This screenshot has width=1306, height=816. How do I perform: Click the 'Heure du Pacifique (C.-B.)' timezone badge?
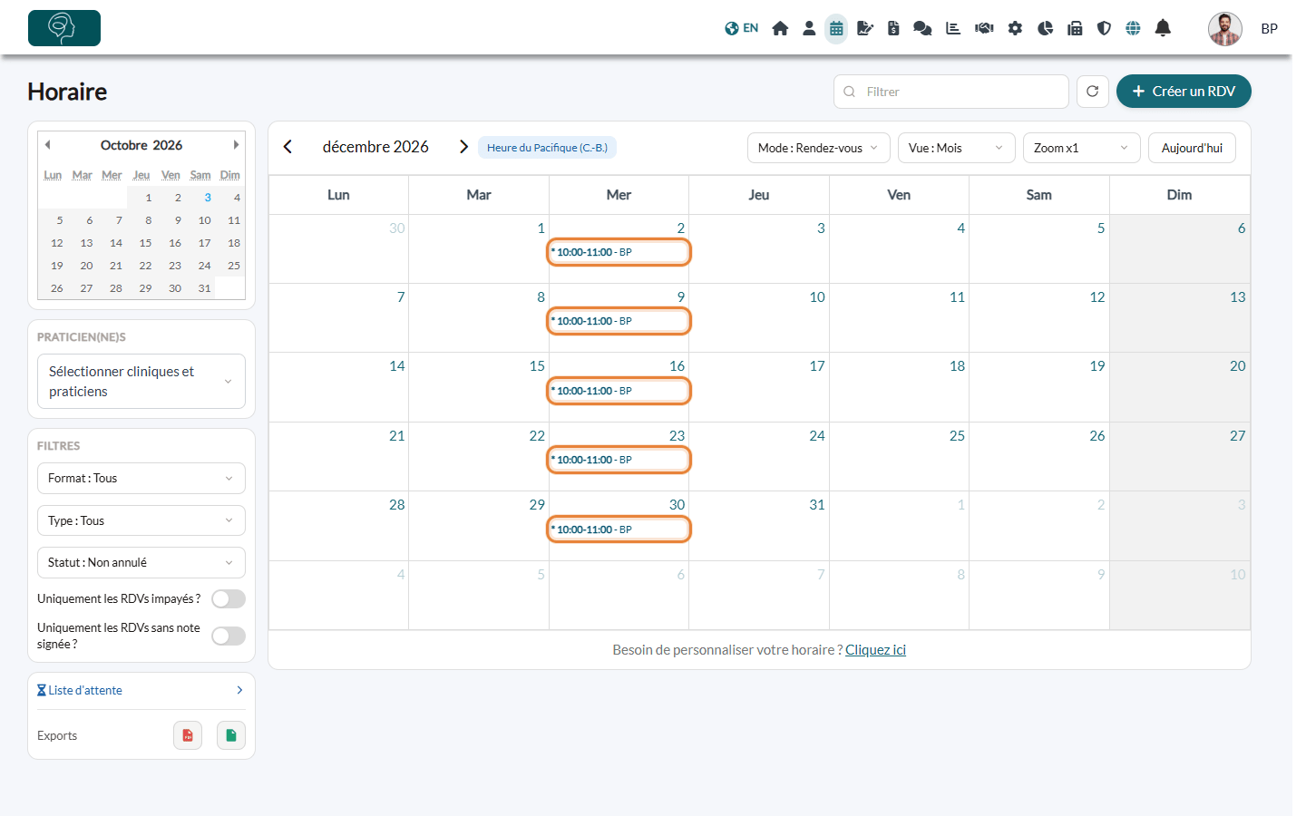[547, 148]
